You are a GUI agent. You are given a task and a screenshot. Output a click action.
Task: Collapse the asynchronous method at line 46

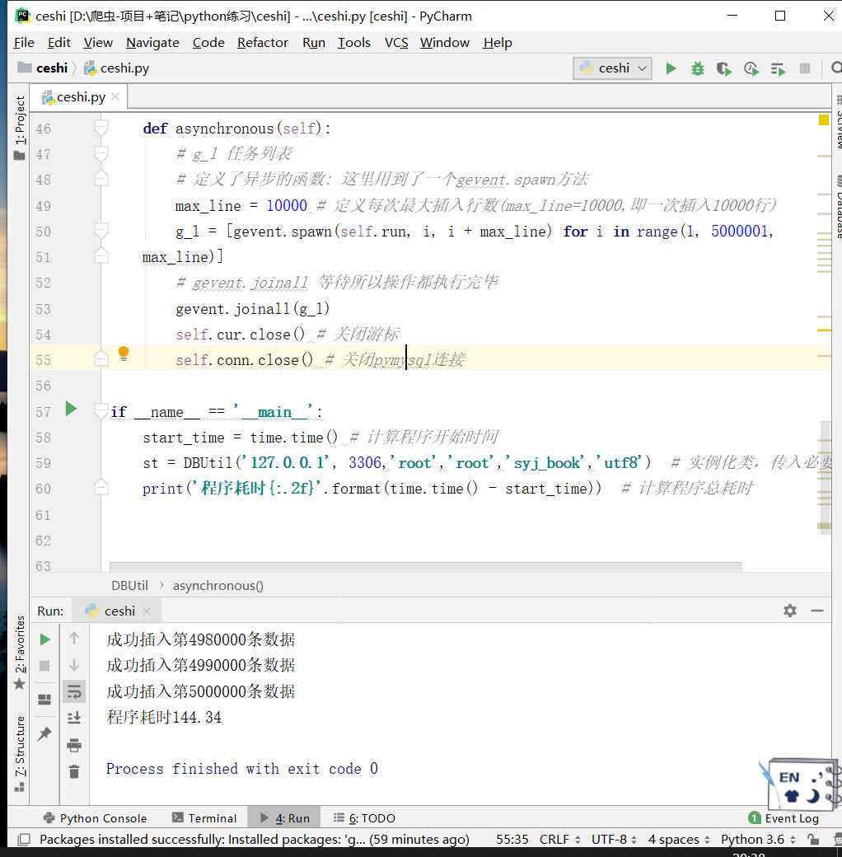point(101,128)
